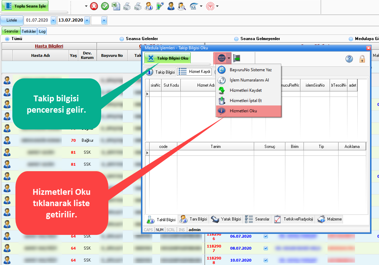Click the printer icon beside the doctor info icon
379x265 pixels.
tap(138, 6)
